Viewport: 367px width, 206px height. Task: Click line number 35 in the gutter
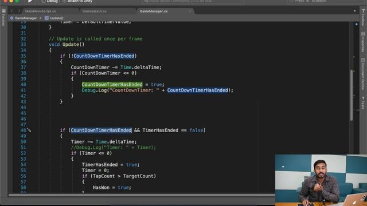tap(23, 56)
